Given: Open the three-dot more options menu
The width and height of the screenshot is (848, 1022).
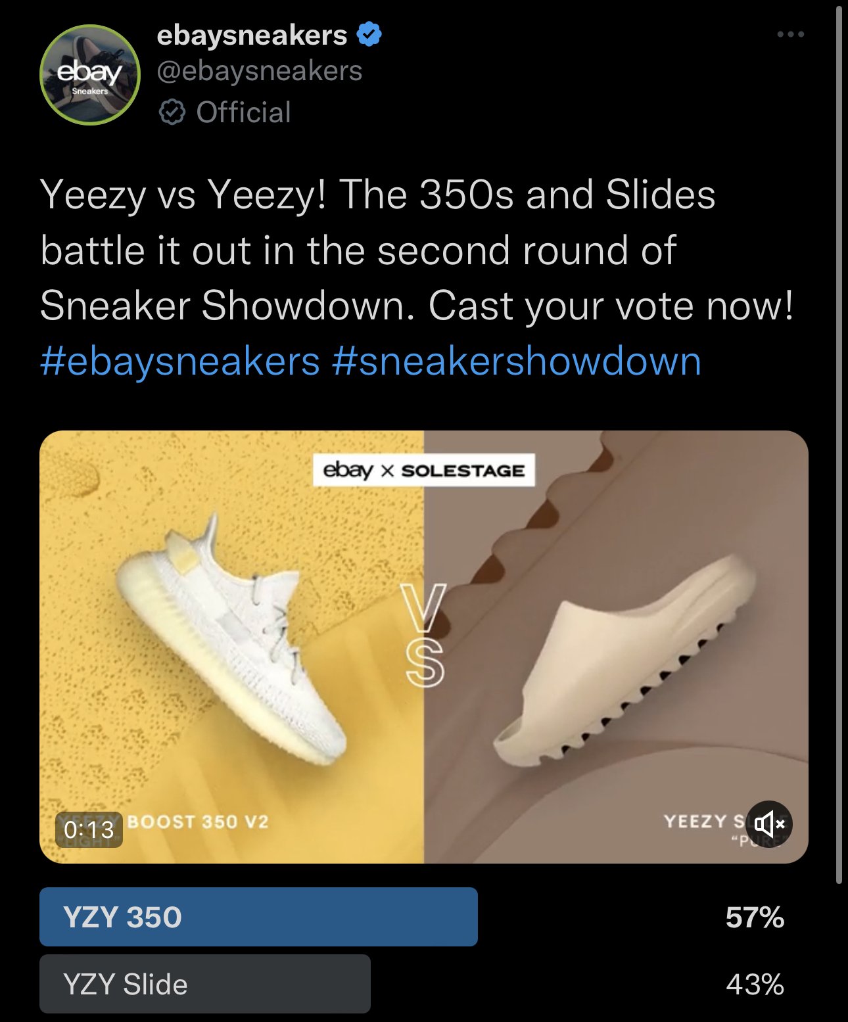Looking at the screenshot, I should click(x=790, y=34).
